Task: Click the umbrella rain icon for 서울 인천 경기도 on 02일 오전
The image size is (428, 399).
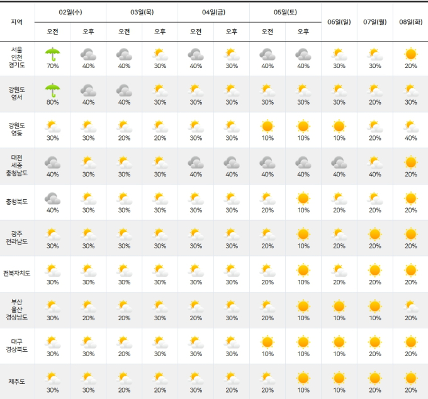Action: coord(52,54)
